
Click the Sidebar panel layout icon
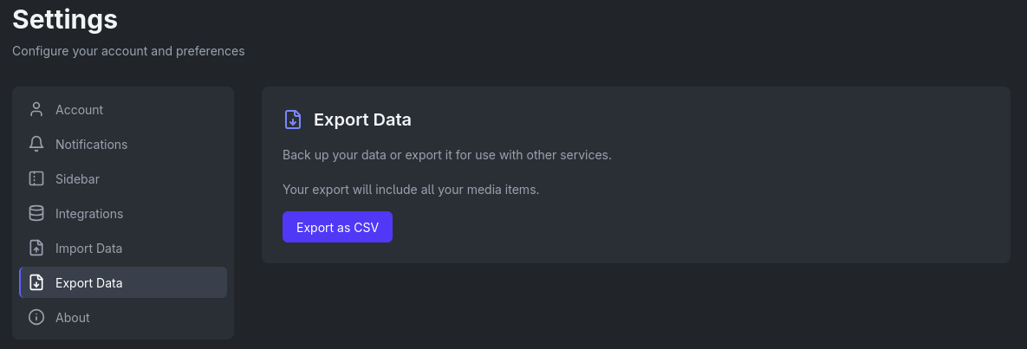[36, 179]
